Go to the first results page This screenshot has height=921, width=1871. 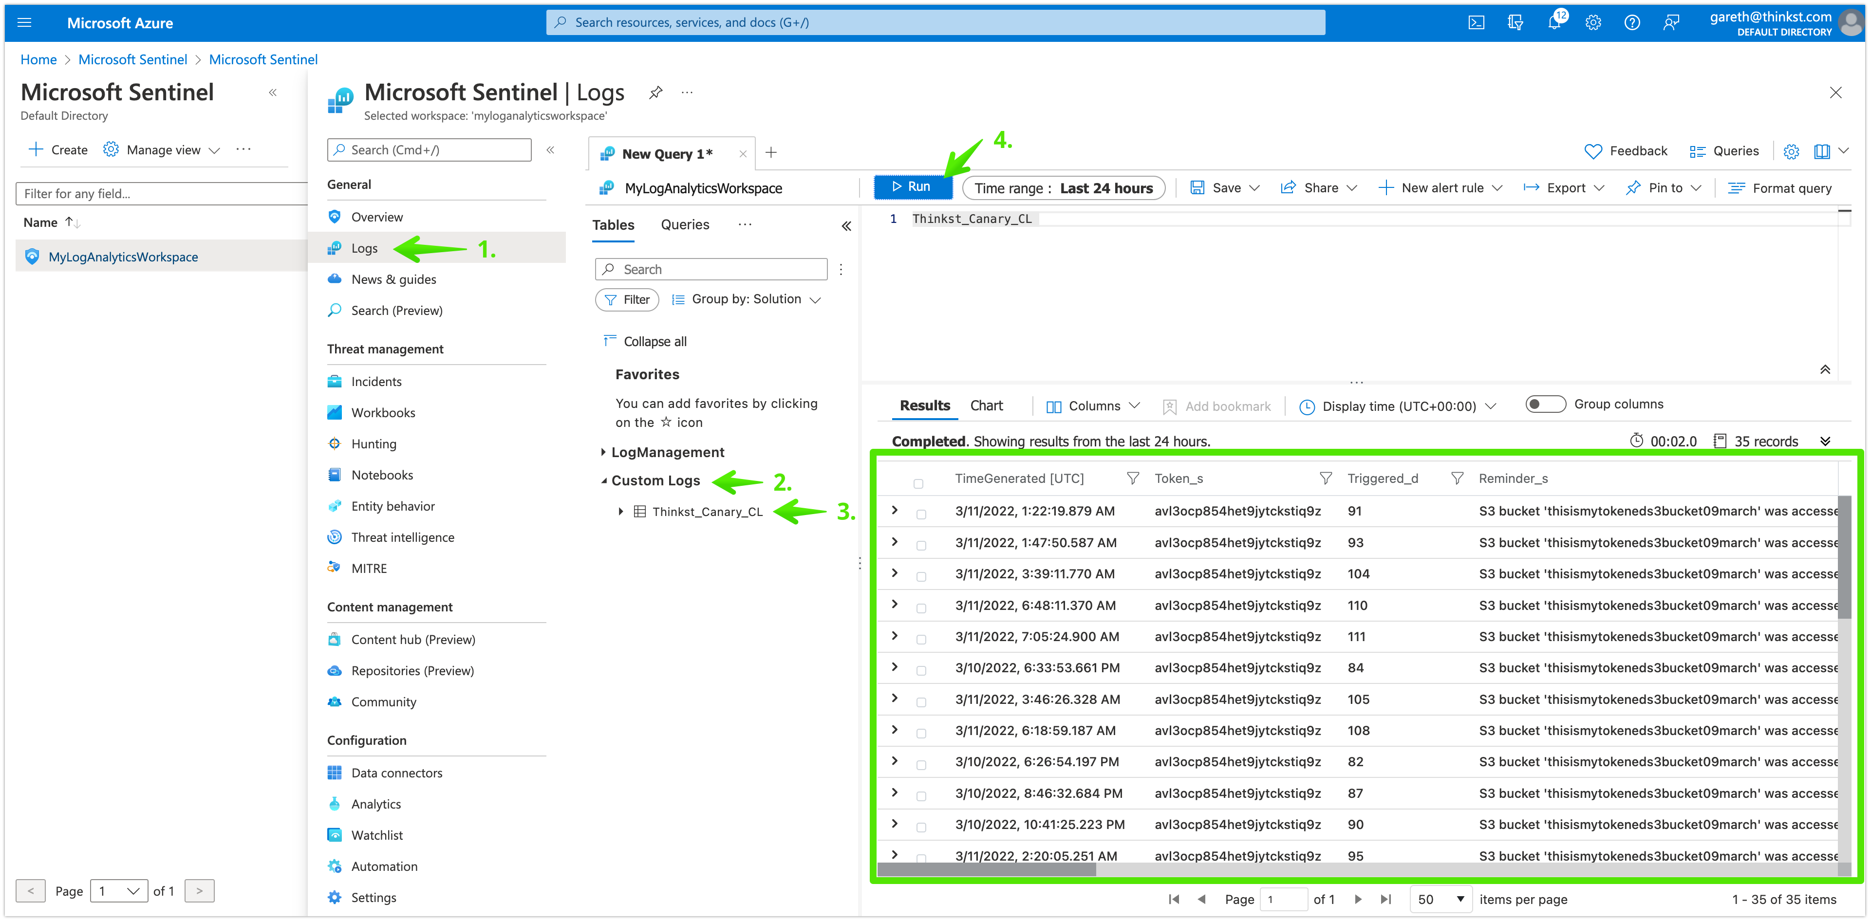pos(1173,899)
